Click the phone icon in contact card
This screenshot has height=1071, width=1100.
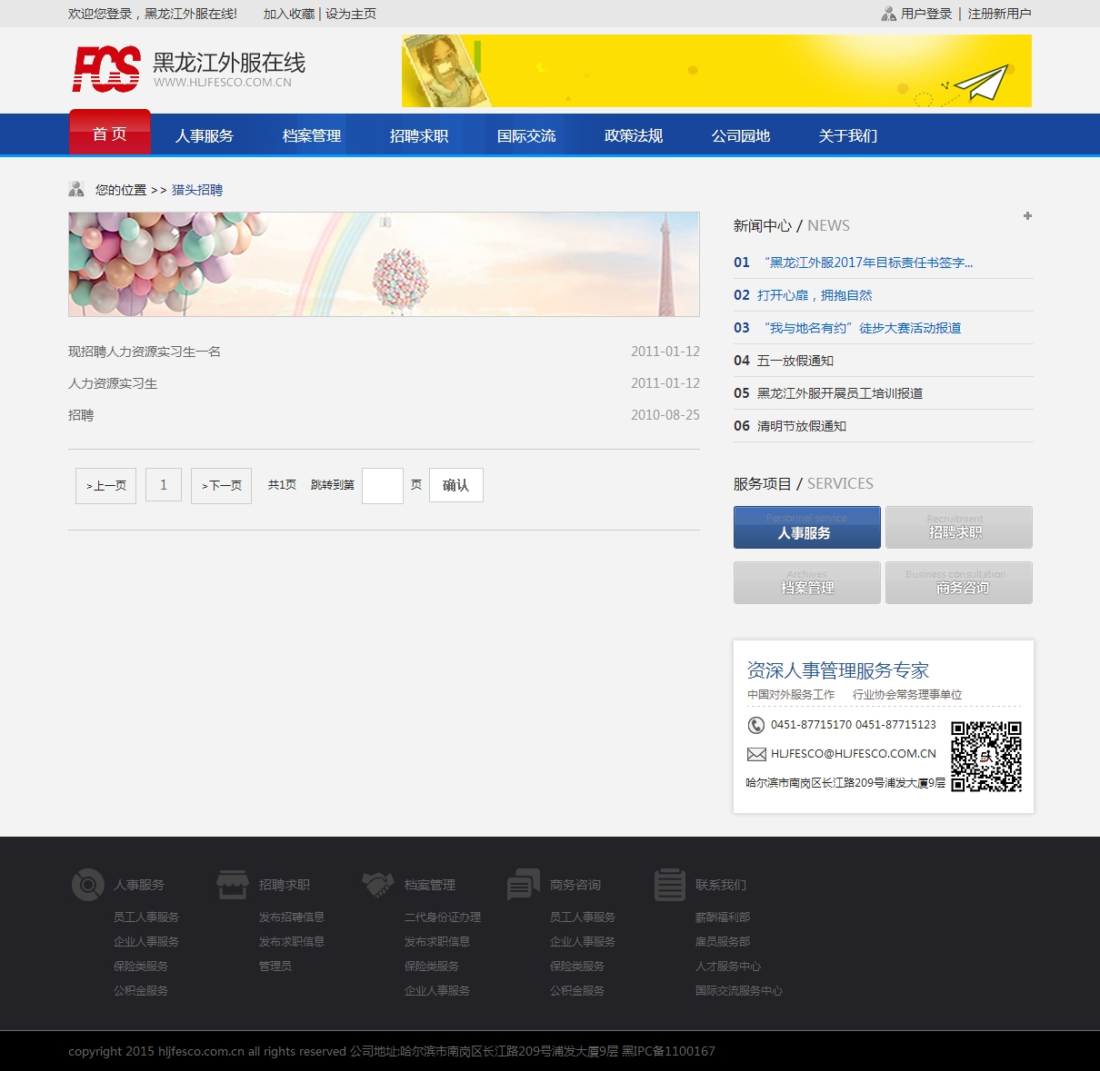tap(755, 725)
